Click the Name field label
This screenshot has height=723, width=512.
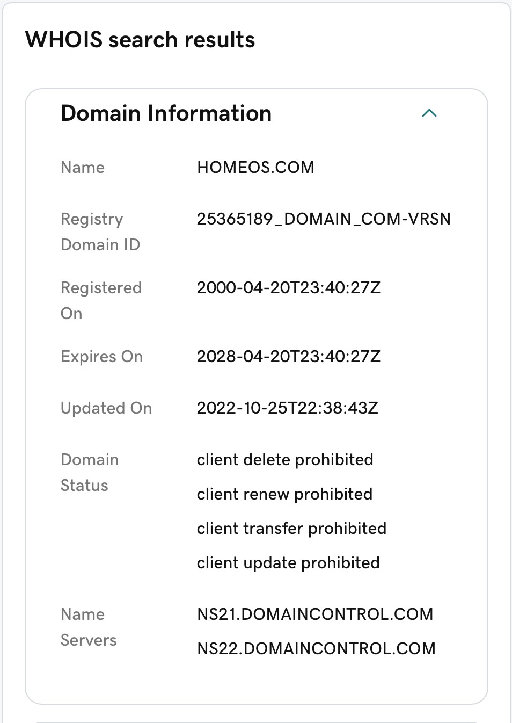pyautogui.click(x=83, y=168)
